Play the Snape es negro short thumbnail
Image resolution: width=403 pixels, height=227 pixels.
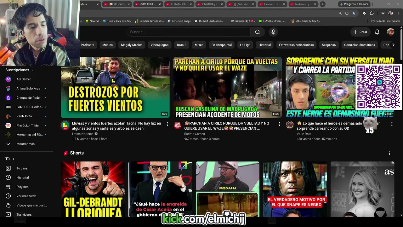(295, 189)
